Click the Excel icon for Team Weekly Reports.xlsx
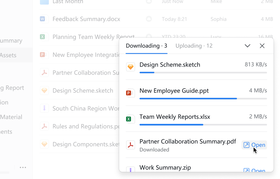This screenshot has height=179, width=280. (130, 119)
